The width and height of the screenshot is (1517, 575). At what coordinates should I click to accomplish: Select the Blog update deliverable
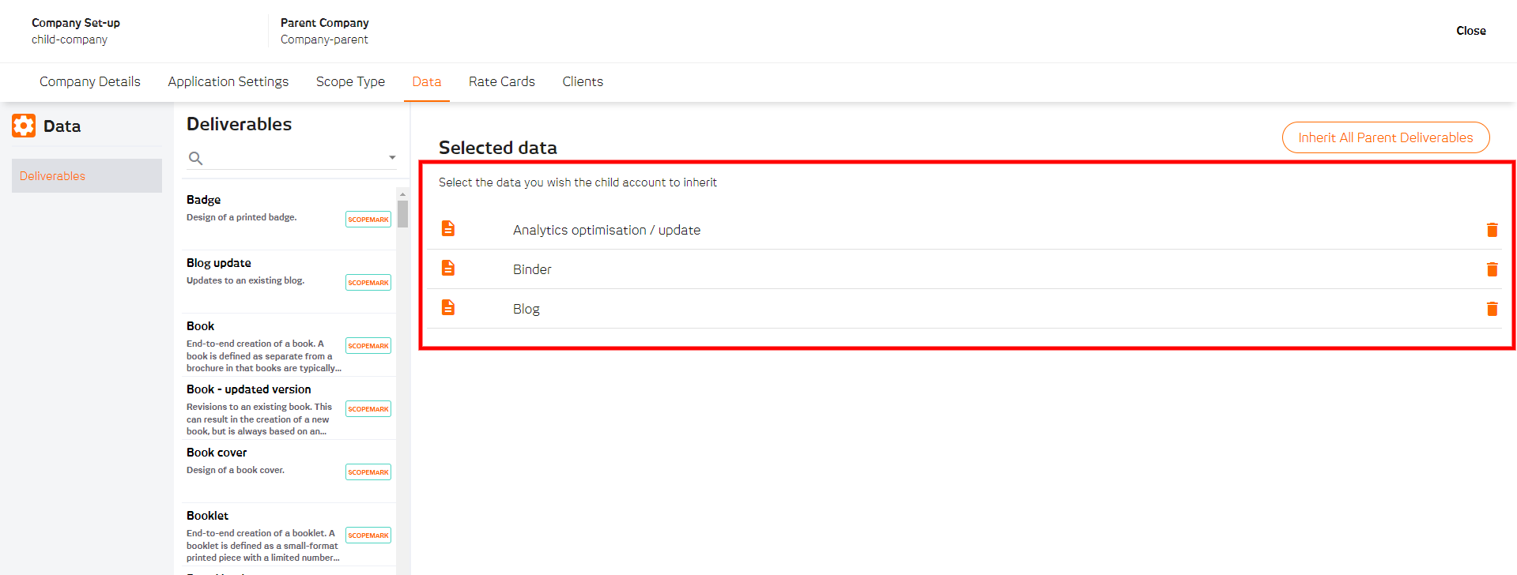[289, 282]
